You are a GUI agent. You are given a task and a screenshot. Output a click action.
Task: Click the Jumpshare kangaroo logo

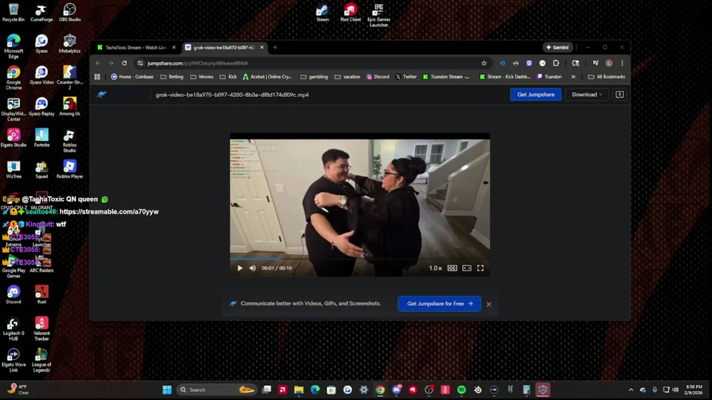click(x=101, y=94)
